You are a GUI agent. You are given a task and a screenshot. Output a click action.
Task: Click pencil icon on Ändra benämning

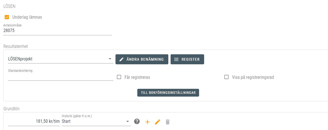121,59
